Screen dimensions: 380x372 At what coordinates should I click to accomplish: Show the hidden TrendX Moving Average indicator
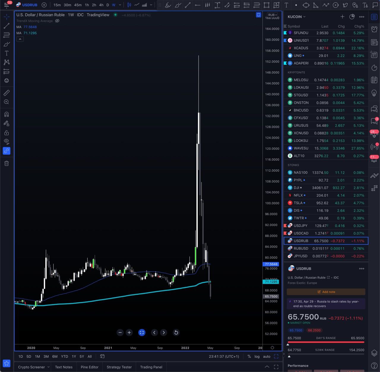(x=57, y=21)
